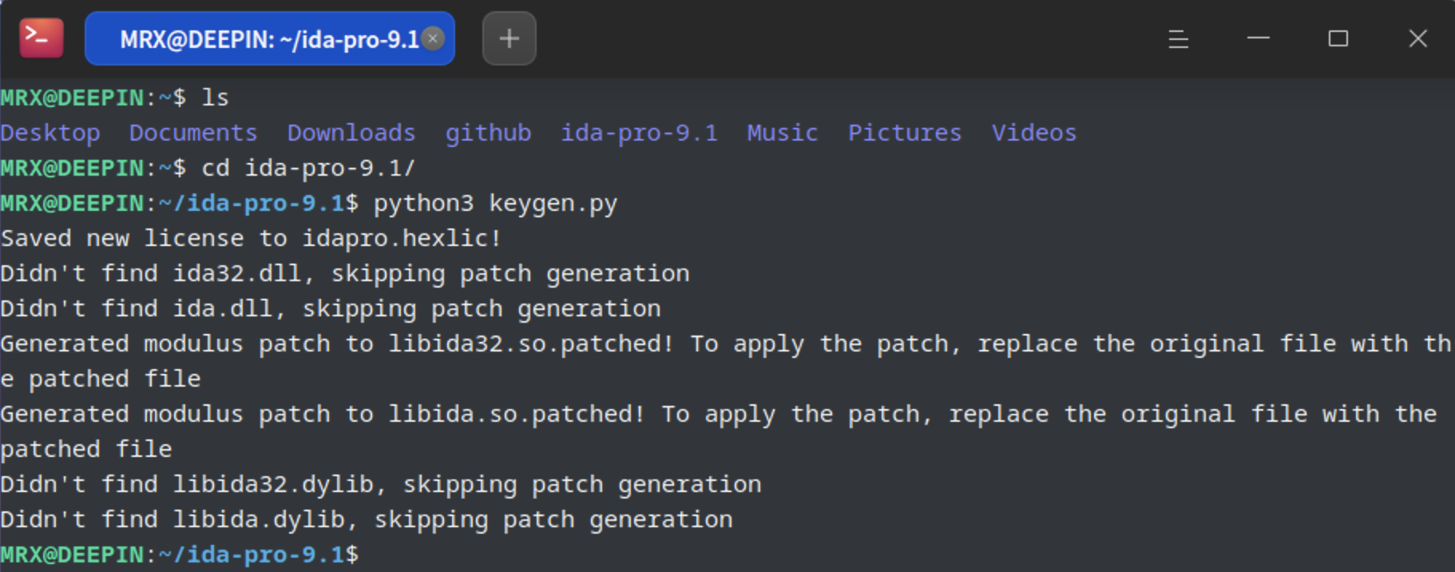The height and width of the screenshot is (572, 1455).
Task: Click the 'idapro.hexlic!' filename
Action: tap(402, 238)
